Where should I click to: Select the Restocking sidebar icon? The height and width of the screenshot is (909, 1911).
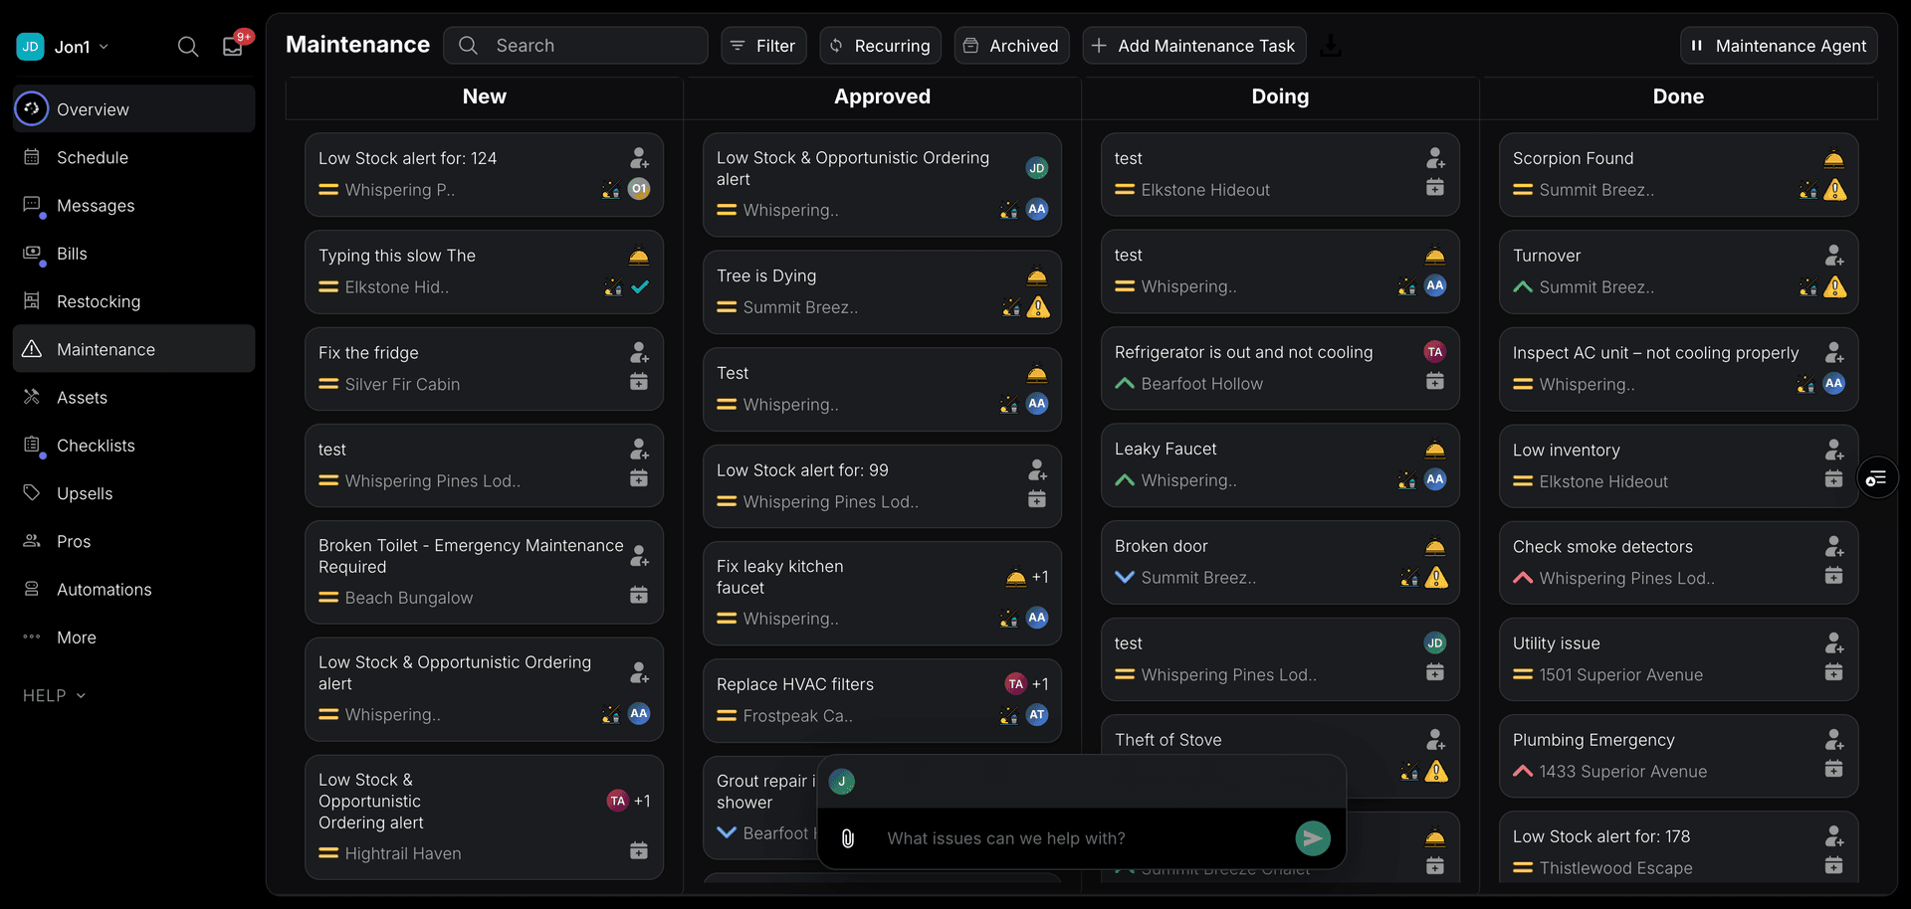33,301
